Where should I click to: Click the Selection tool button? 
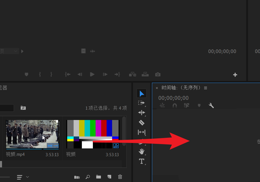click(x=142, y=93)
